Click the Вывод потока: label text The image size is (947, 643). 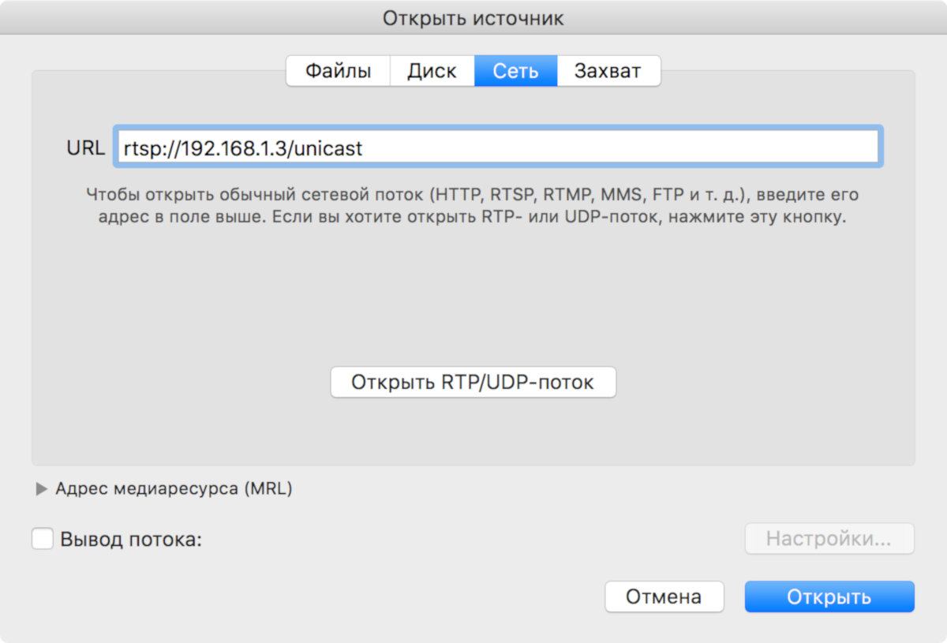pyautogui.click(x=131, y=540)
